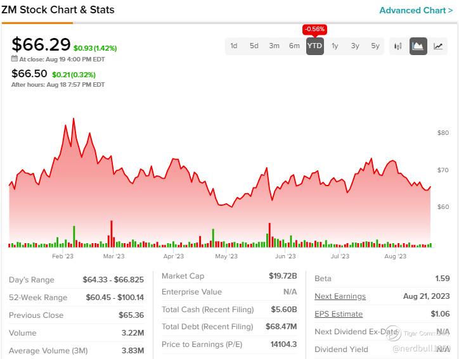Click the $60 price axis label
459x359 pixels.
click(x=443, y=207)
